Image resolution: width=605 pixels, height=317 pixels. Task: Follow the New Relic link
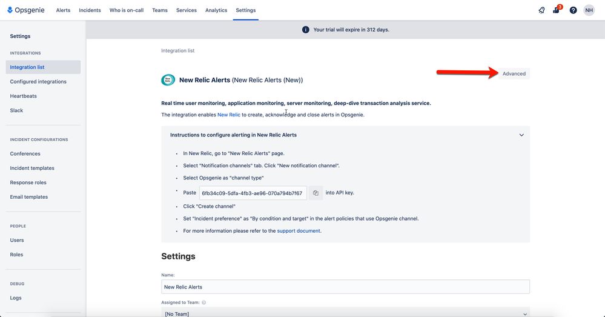tap(229, 115)
